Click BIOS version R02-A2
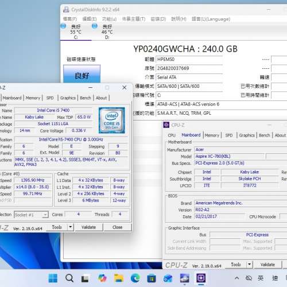 click(241, 210)
